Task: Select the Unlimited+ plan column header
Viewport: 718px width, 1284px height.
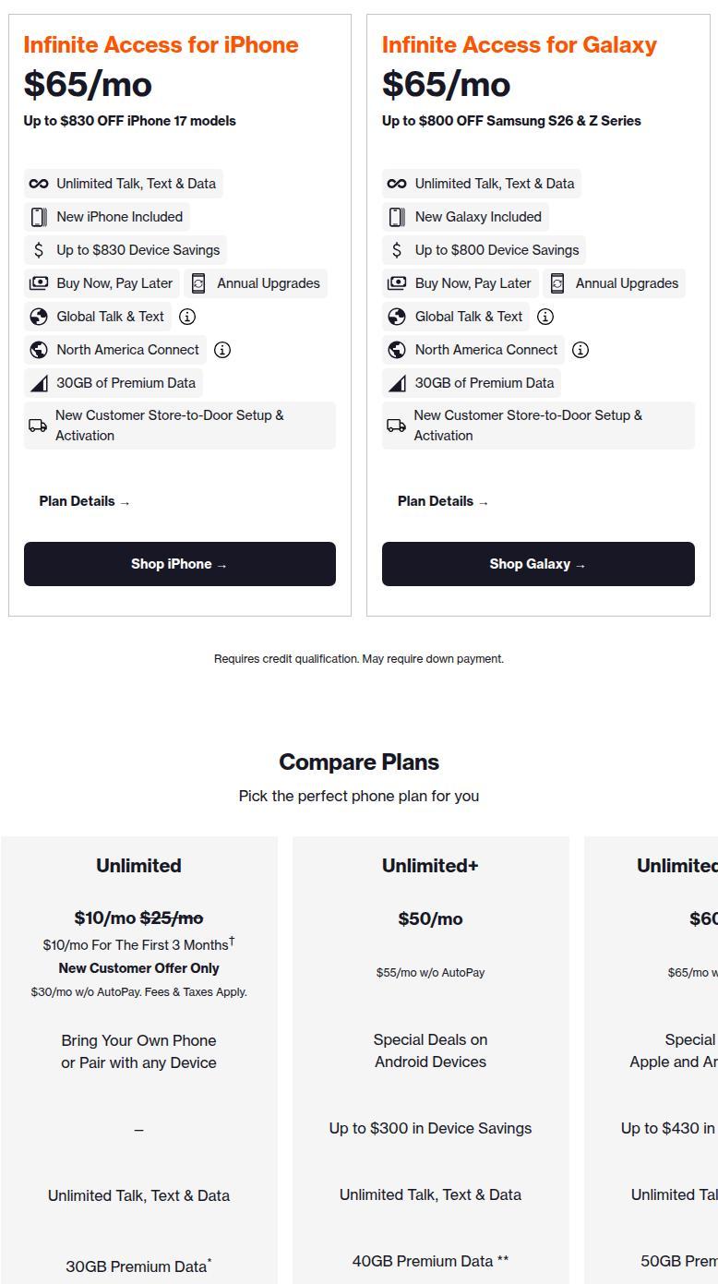Action: [430, 866]
